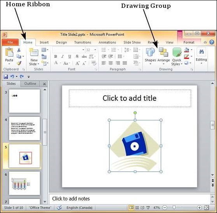Open the Slide Show tab
This screenshot has height=213, width=217.
tap(132, 42)
